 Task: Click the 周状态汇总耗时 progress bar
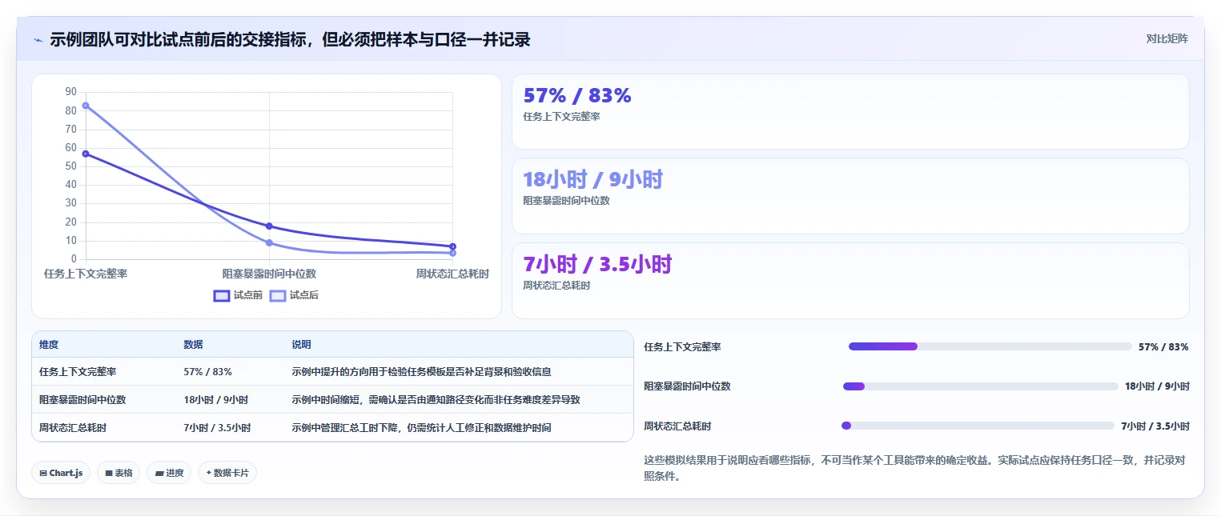tap(978, 426)
